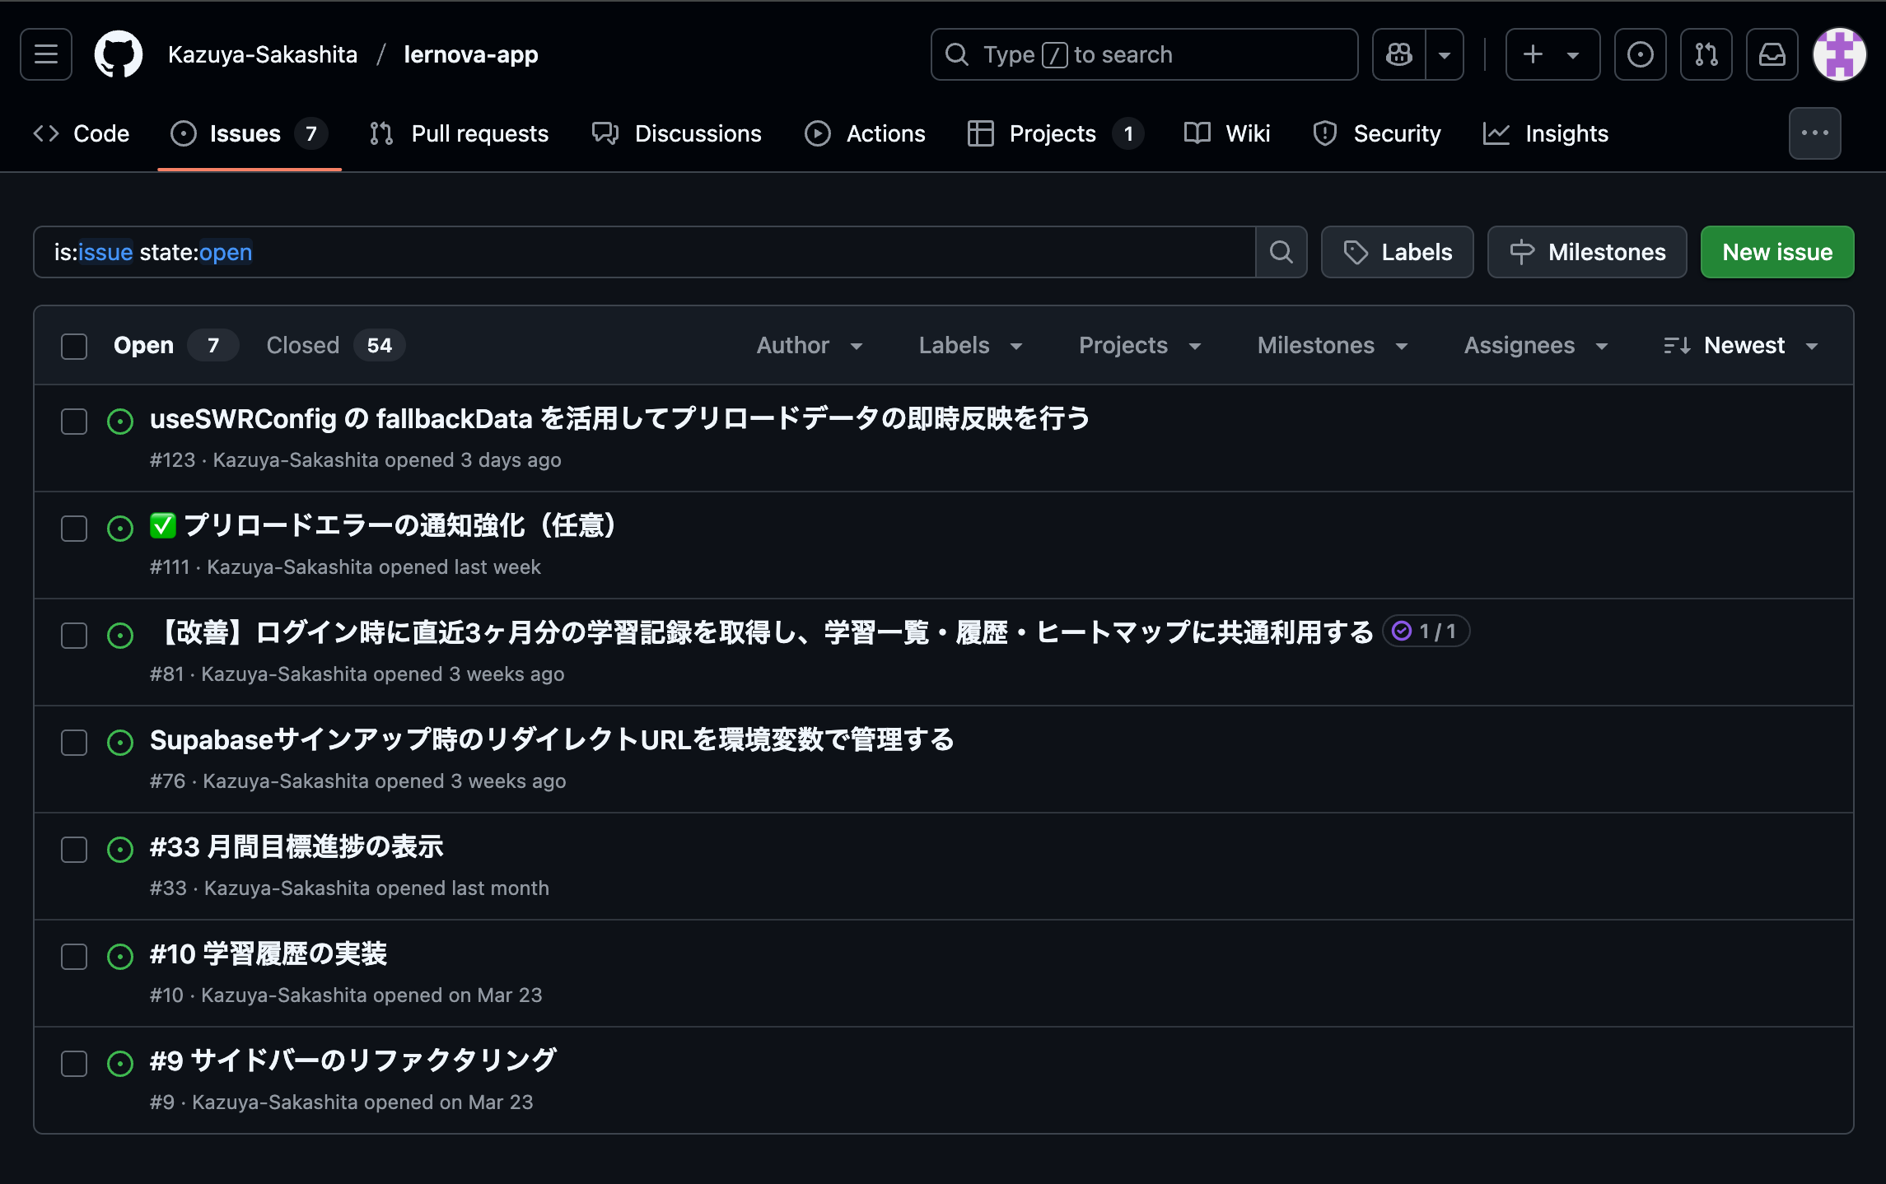1886x1184 pixels.
Task: Open the issues circle icon in header
Action: 1640,54
